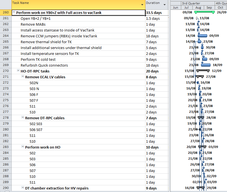Click the summary bar from 20/08 to 03/09
The height and width of the screenshot is (192, 227).
[x=202, y=147]
